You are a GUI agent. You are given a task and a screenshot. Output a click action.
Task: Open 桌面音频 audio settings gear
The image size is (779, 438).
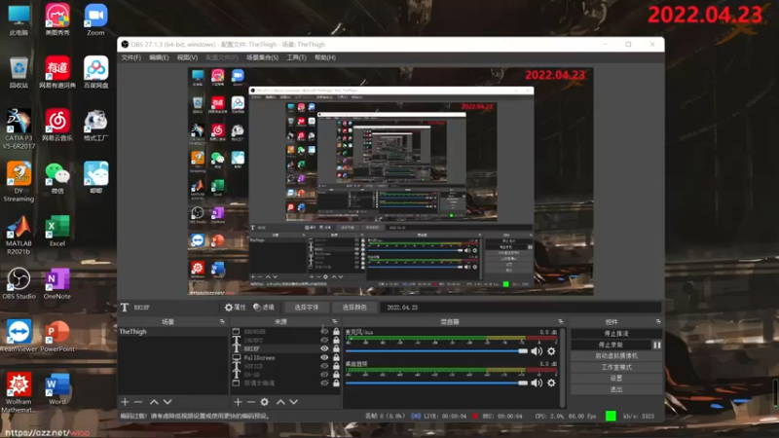click(x=551, y=383)
